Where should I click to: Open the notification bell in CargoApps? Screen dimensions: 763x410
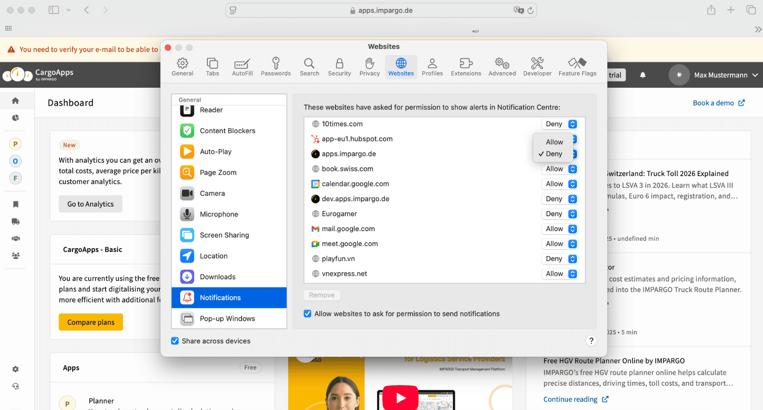click(643, 75)
